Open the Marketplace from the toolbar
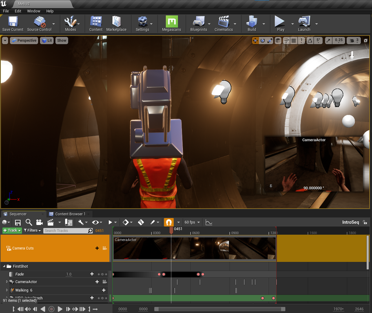The height and width of the screenshot is (313, 372). coord(116,22)
